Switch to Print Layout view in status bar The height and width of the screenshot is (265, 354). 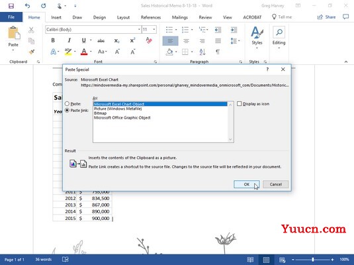(267, 260)
